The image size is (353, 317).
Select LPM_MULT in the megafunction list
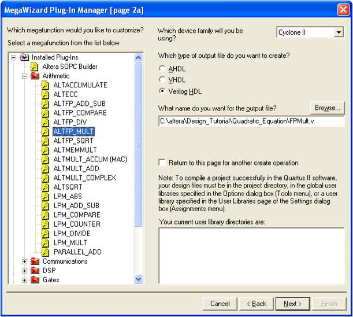pos(70,242)
